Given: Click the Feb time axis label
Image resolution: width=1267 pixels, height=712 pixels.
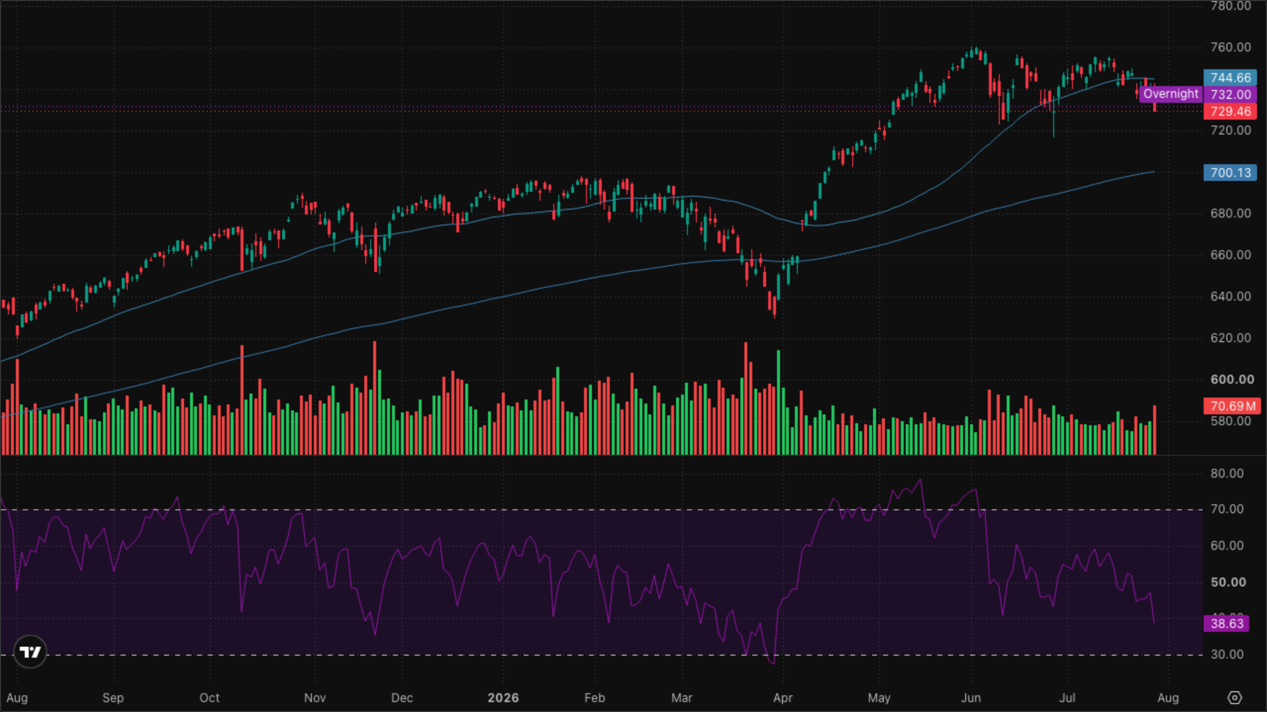Looking at the screenshot, I should coord(594,698).
